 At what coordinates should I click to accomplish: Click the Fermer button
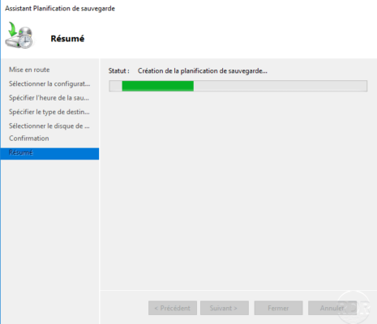[x=278, y=308]
